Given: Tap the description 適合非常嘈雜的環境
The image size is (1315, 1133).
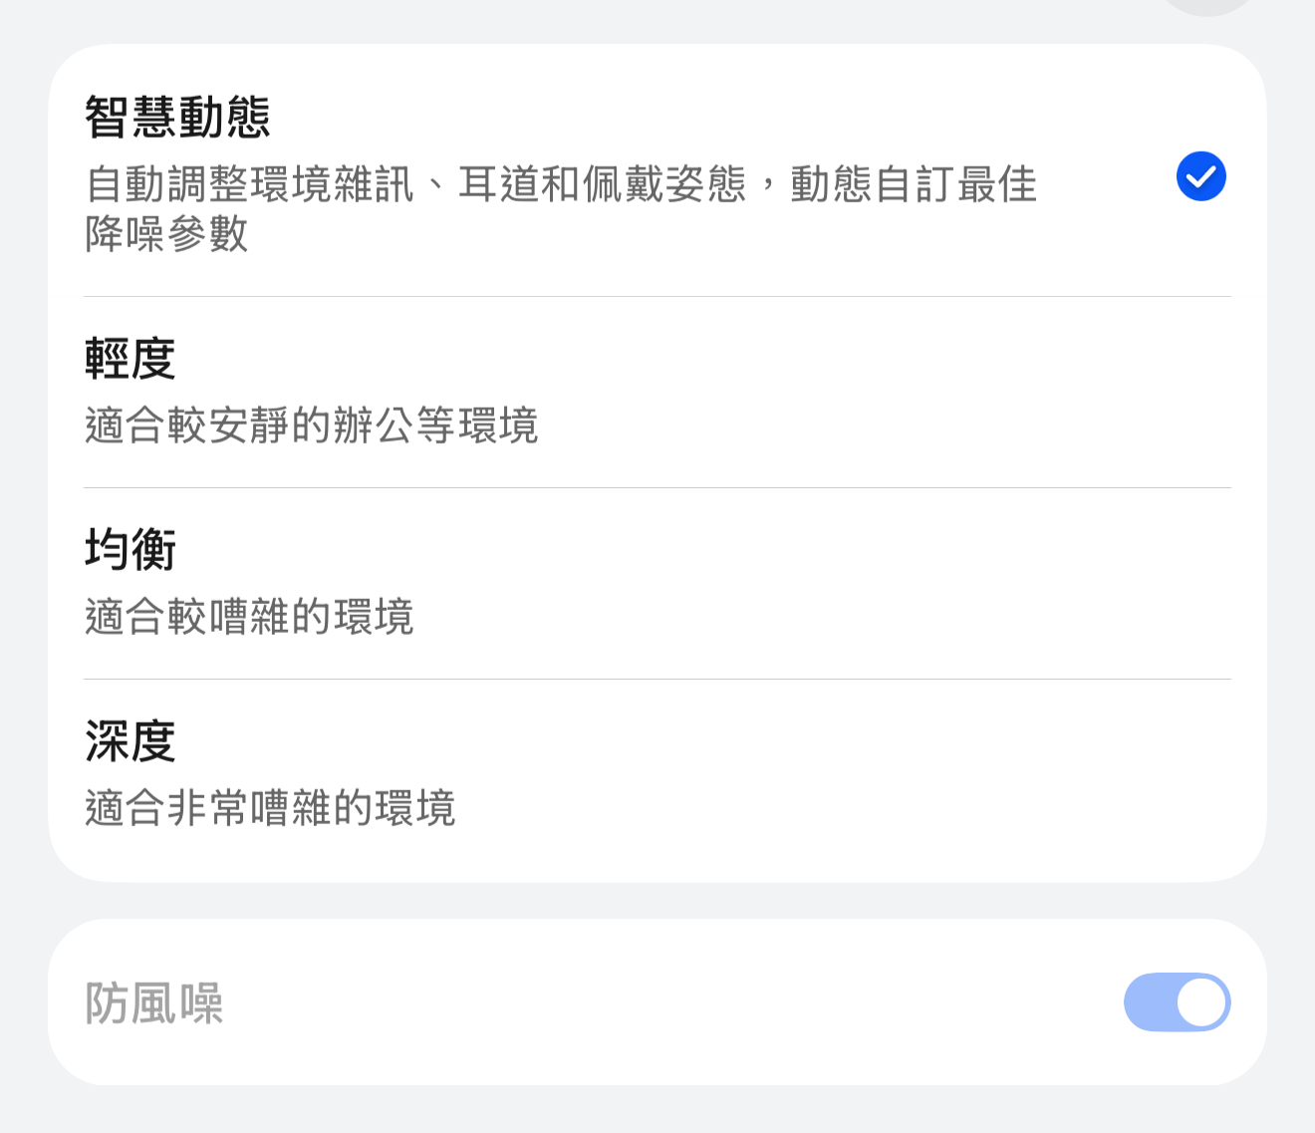Looking at the screenshot, I should point(270,808).
